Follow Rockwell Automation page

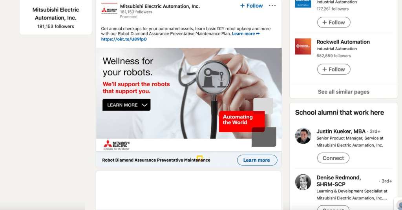(x=334, y=69)
